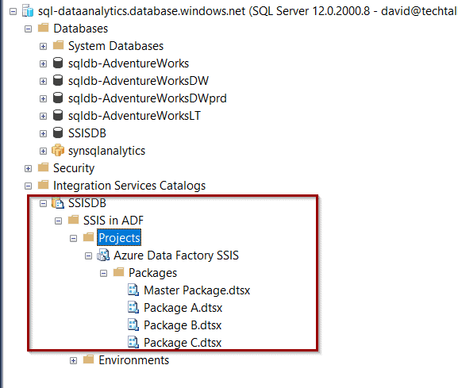Select the SSIS in ADF folder

pyautogui.click(x=114, y=221)
